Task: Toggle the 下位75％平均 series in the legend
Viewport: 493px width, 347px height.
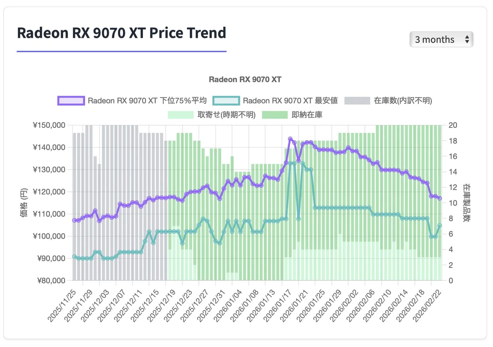Action: (147, 100)
